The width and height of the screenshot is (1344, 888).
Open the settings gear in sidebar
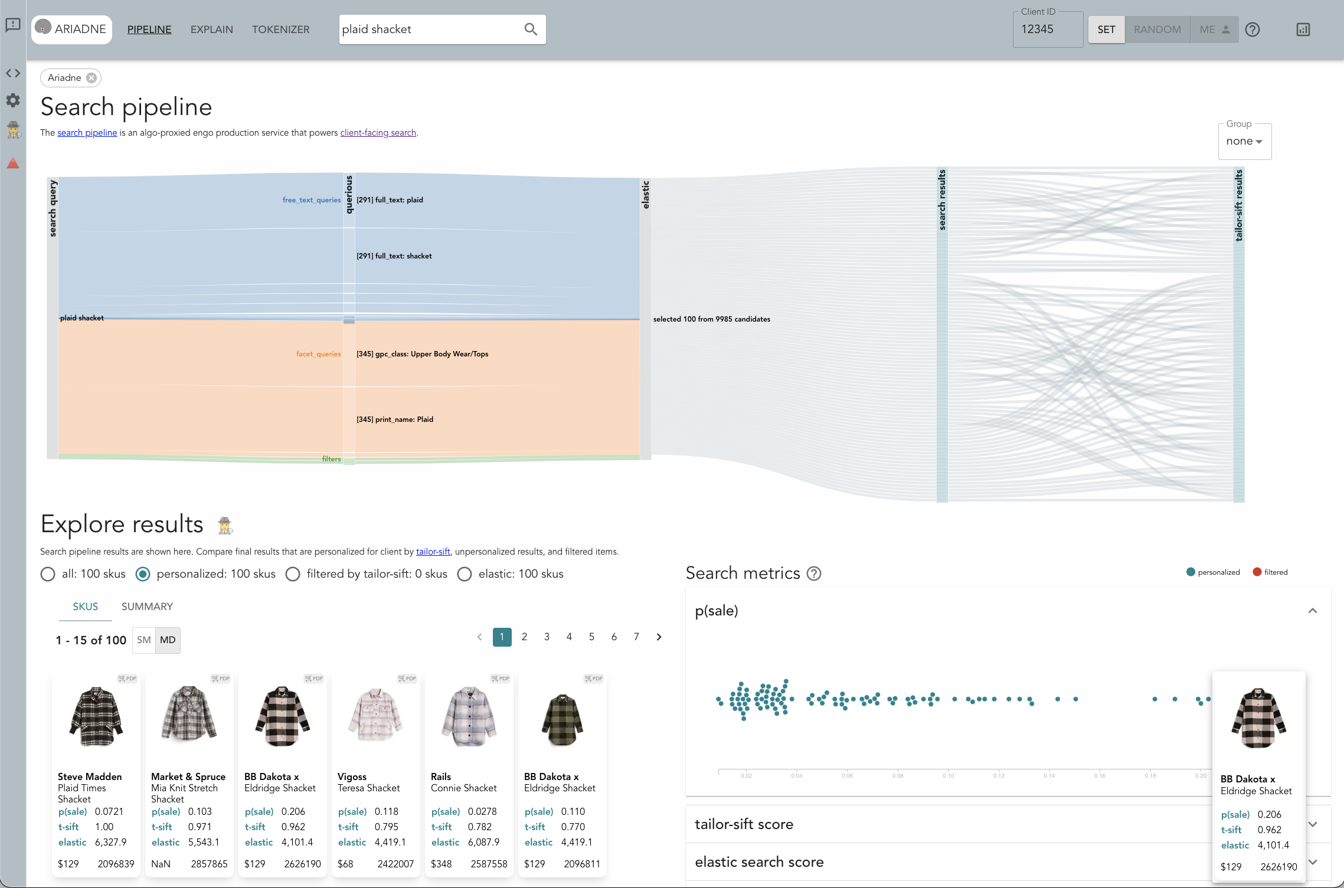tap(13, 100)
